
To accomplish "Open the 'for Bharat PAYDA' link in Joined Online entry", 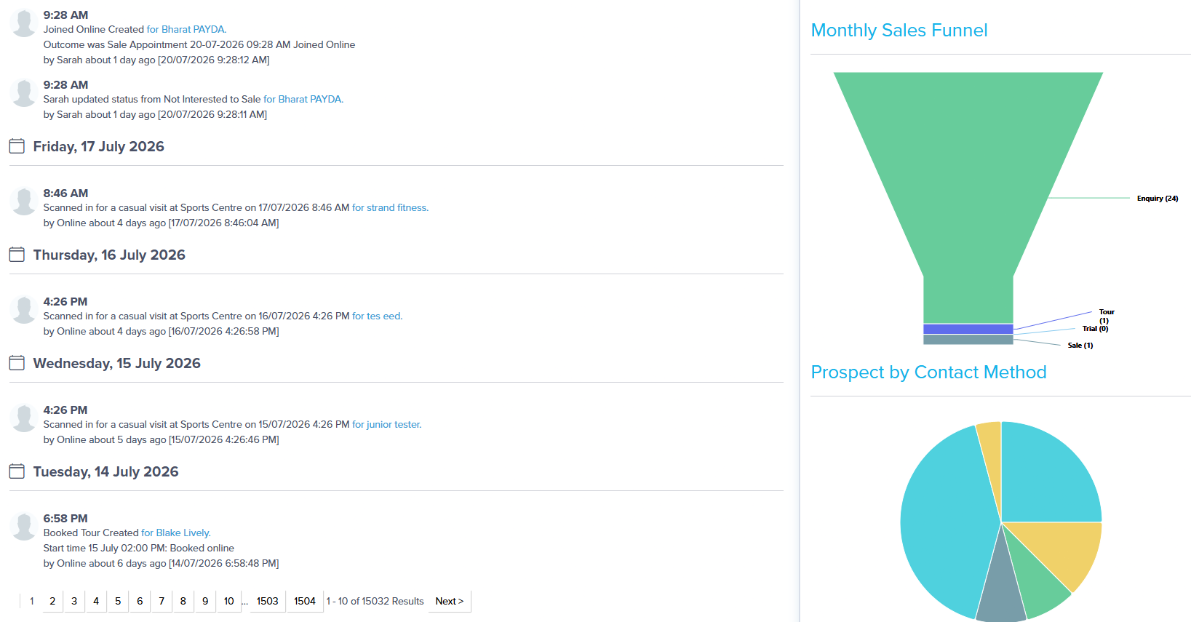I will point(186,30).
